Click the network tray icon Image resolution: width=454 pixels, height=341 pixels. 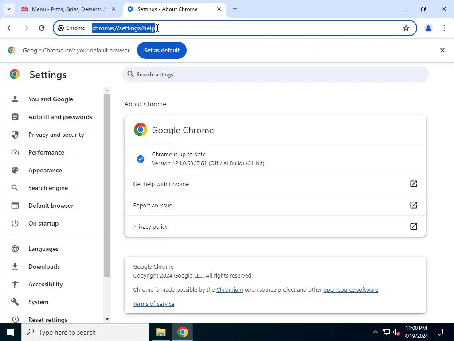coord(386,332)
